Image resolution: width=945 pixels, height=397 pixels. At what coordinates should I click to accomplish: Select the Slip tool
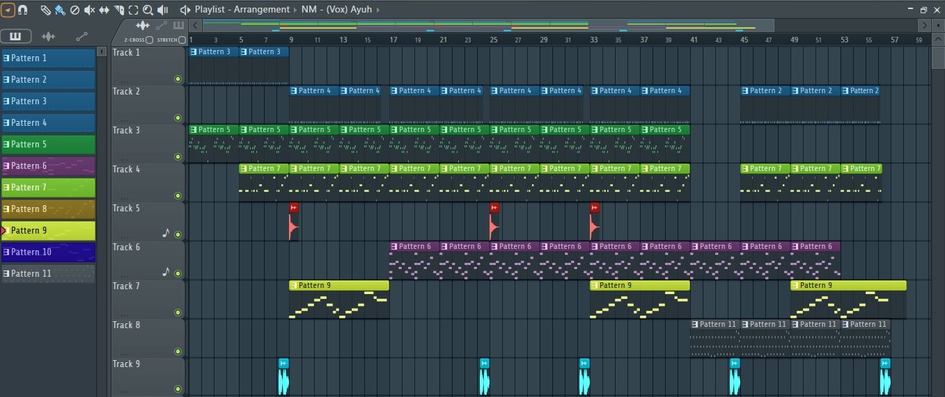pos(104,10)
